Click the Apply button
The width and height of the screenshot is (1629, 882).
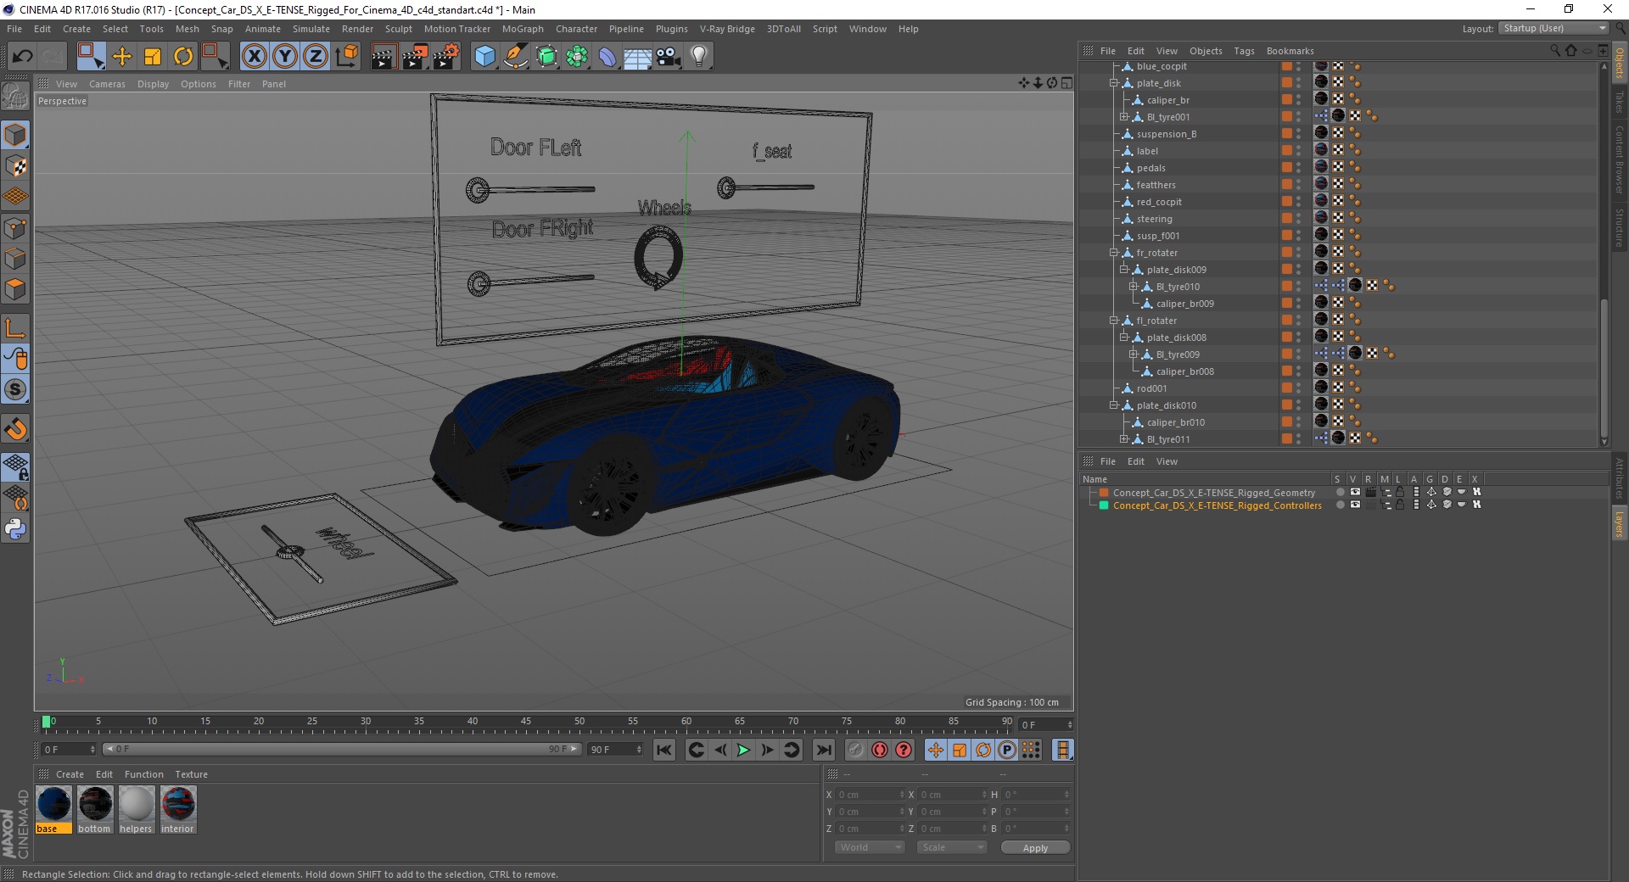pyautogui.click(x=1035, y=848)
